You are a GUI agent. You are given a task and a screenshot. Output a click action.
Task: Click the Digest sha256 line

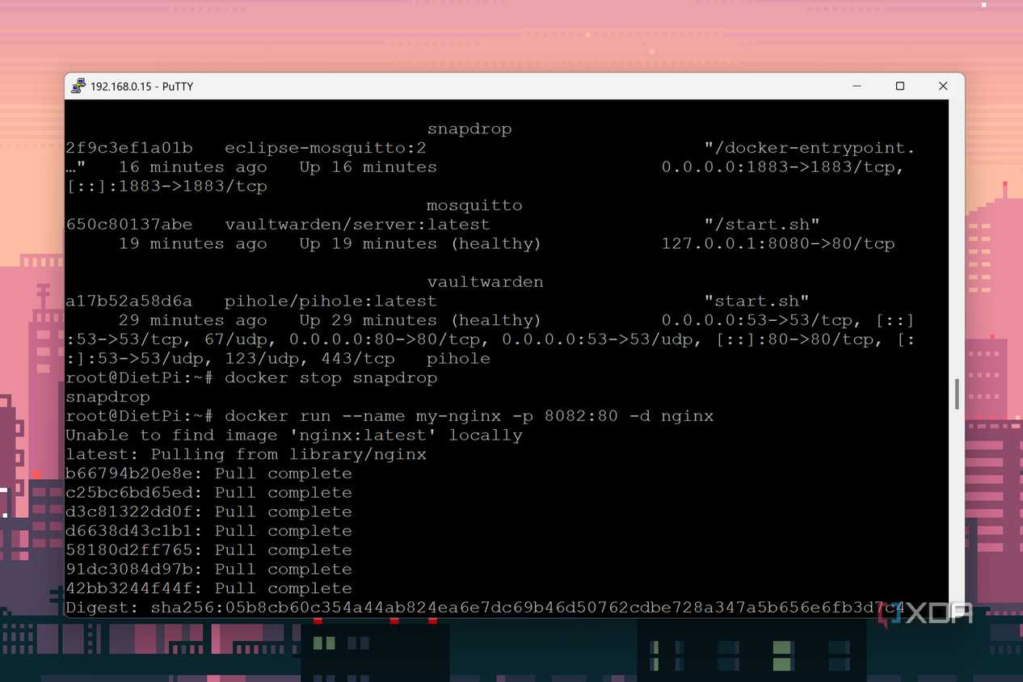(485, 608)
